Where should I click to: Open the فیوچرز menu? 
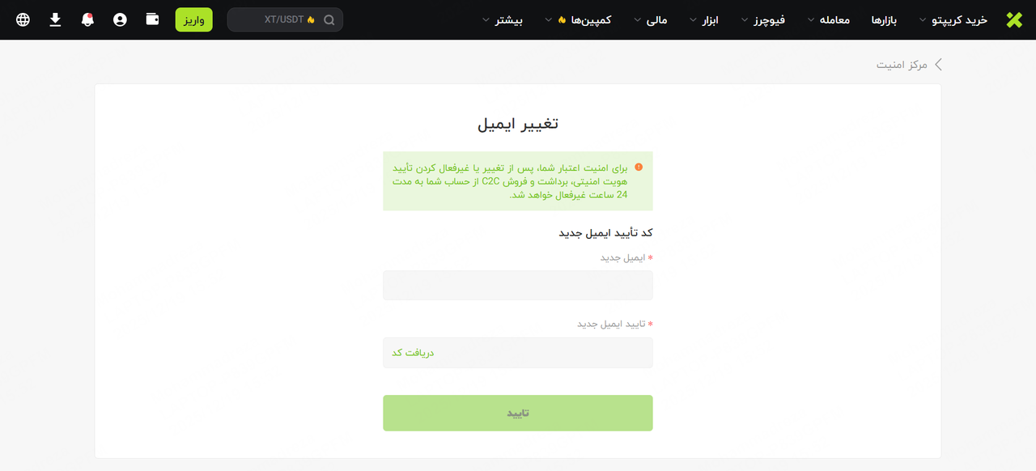[764, 19]
